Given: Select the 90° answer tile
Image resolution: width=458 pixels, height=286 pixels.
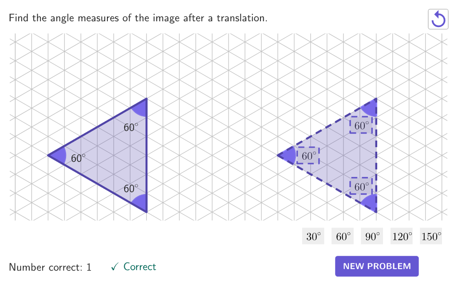Looking at the screenshot, I should (372, 236).
